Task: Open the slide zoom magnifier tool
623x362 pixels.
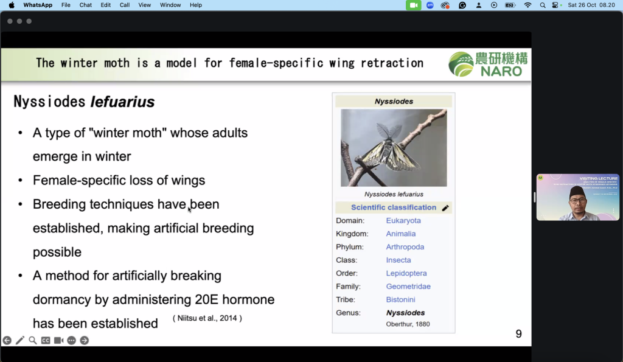Action: 33,341
